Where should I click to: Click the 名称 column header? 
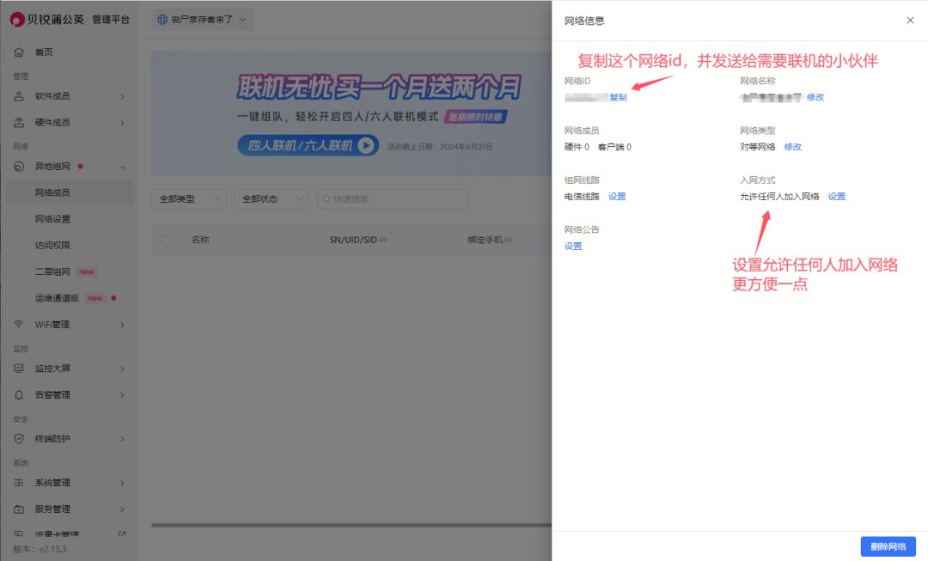coord(200,240)
